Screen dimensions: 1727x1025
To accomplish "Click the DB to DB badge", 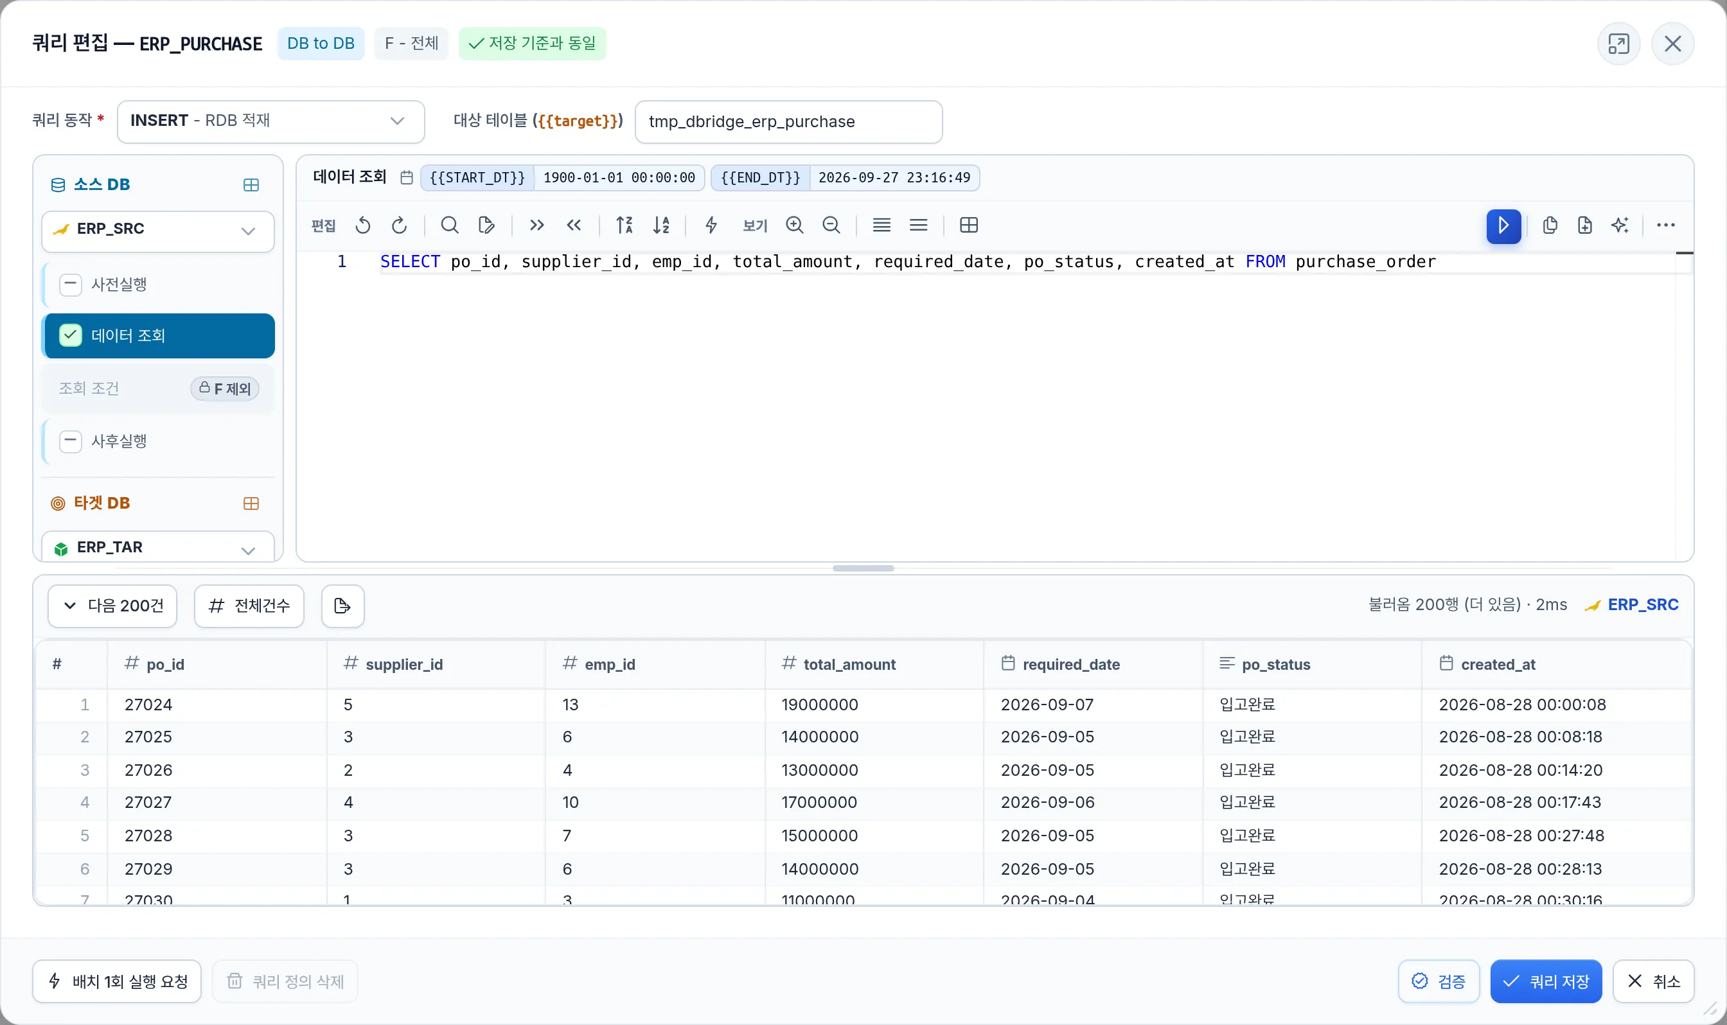I will click(x=321, y=44).
